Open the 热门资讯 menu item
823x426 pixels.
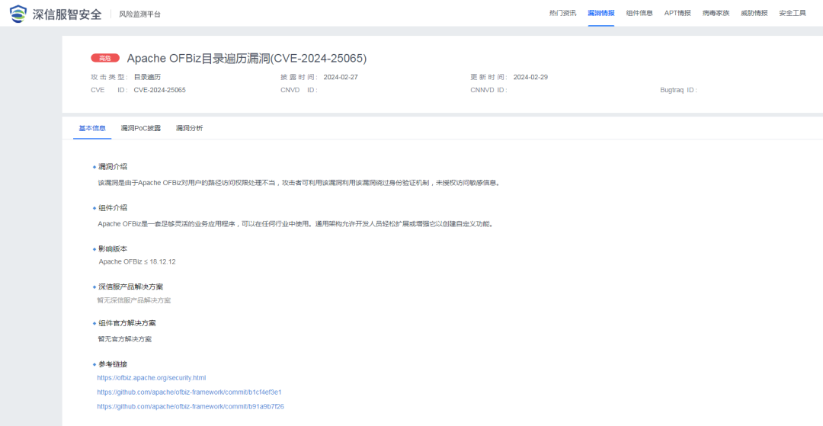pyautogui.click(x=562, y=13)
